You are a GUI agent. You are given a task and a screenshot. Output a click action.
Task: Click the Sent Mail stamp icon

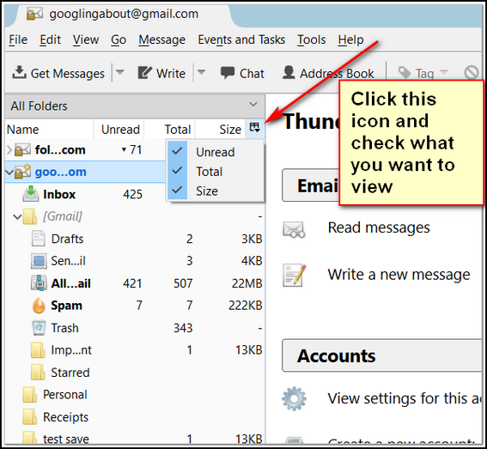point(39,261)
